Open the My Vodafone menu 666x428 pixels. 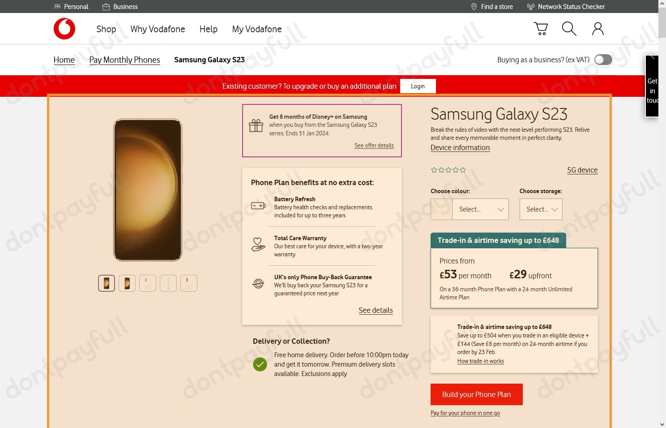pos(257,29)
